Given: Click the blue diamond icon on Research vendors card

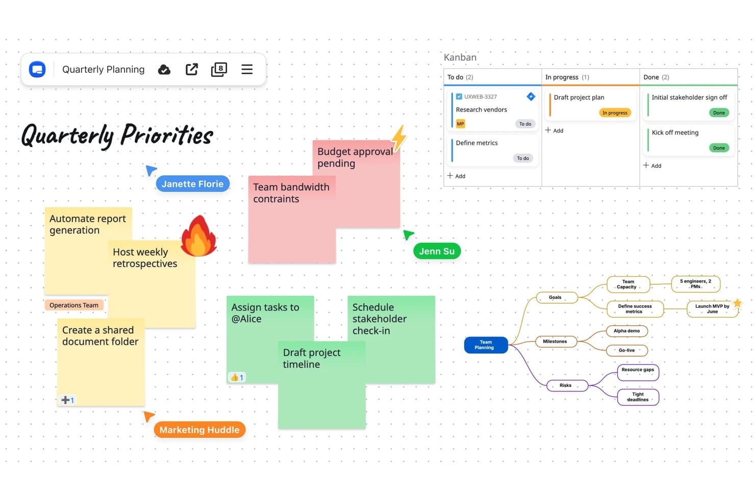Looking at the screenshot, I should [531, 96].
